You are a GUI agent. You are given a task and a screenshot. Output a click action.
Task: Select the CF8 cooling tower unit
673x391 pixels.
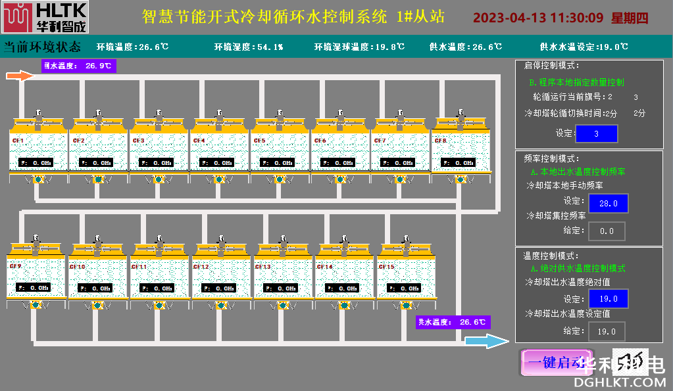click(x=459, y=148)
